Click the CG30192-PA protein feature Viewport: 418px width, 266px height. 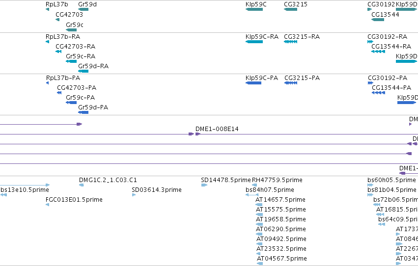click(370, 83)
